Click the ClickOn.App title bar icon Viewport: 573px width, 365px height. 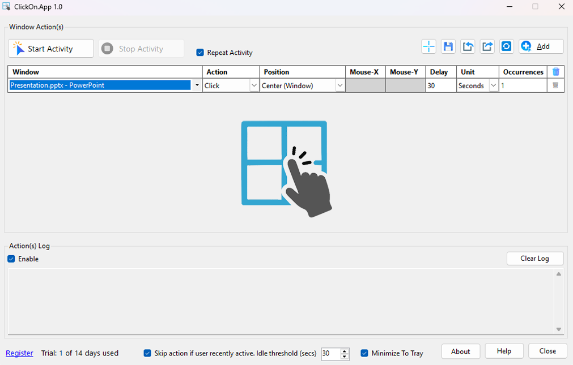6,7
